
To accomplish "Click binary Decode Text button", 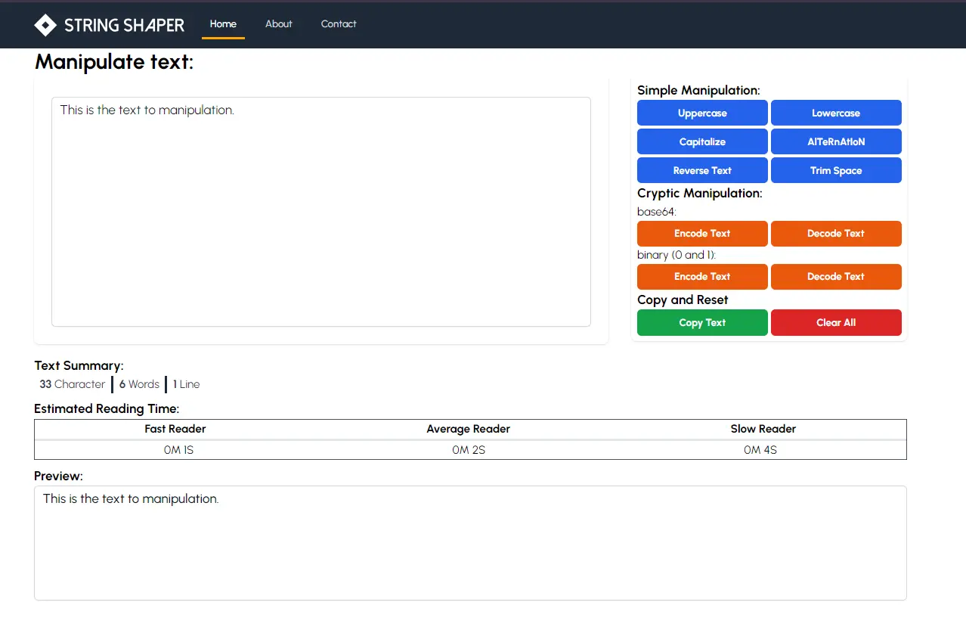I will 836,276.
